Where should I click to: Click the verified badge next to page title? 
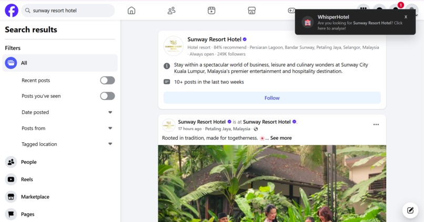click(x=245, y=39)
